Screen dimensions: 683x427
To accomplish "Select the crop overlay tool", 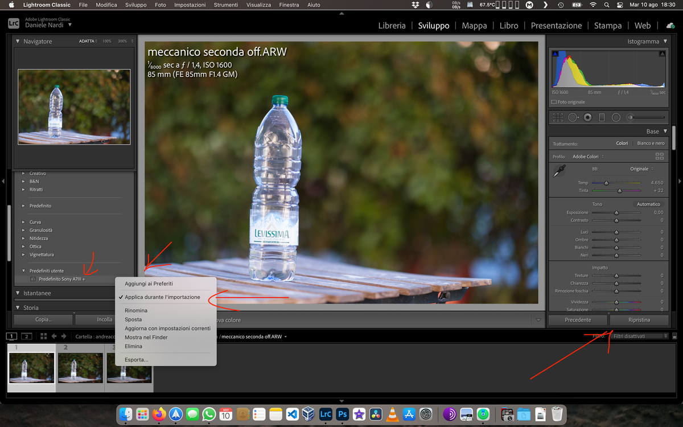I will (558, 117).
